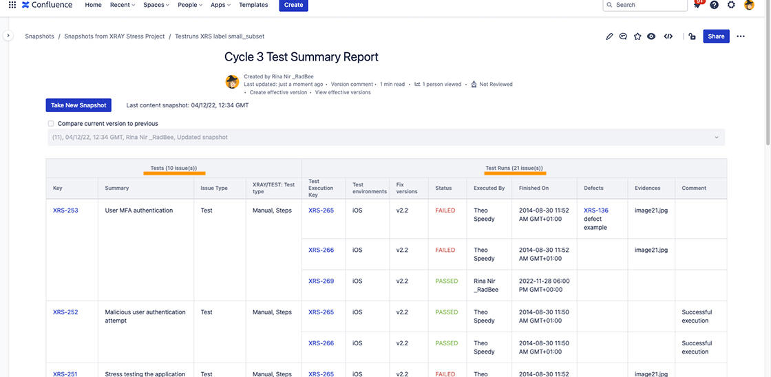Open the notifications bell
Image resolution: width=771 pixels, height=377 pixels.
pos(697,6)
